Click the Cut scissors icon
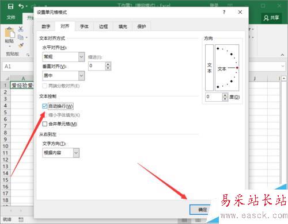Image resolution: width=288 pixels, height=224 pixels. (21, 29)
